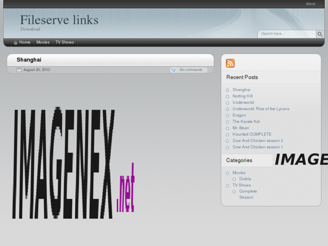Open Underworld: Rise of the Lycans post

pyautogui.click(x=261, y=109)
